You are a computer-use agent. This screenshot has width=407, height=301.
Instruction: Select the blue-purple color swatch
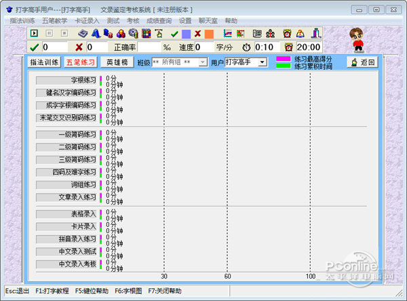click(186, 34)
